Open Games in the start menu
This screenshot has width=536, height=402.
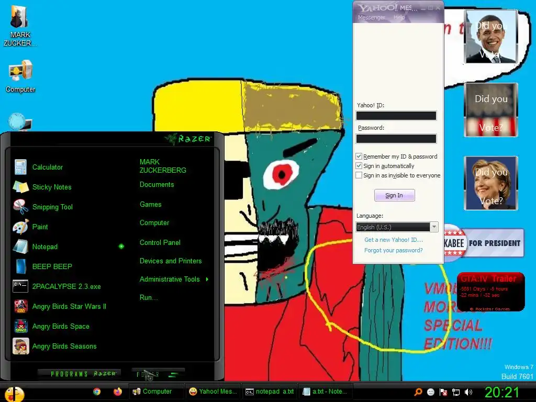(x=150, y=205)
